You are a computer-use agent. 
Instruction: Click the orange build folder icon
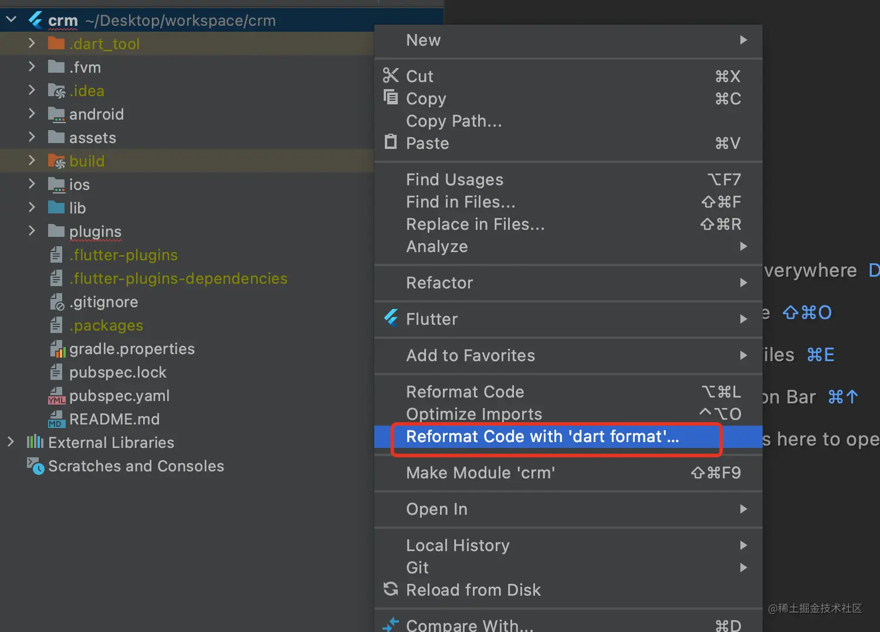pyautogui.click(x=56, y=161)
